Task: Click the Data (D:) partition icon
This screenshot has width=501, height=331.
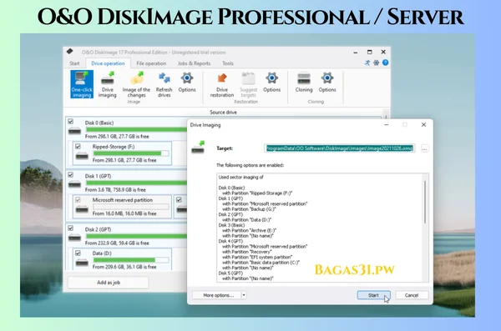Action: [x=82, y=263]
